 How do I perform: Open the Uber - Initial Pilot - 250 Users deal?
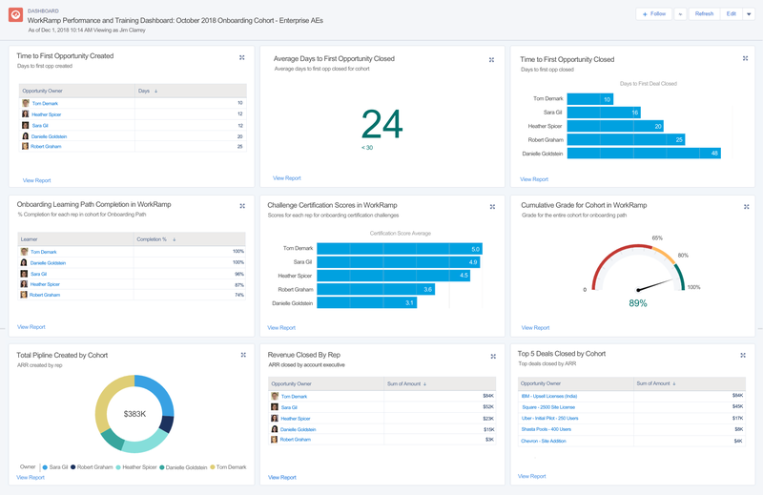coord(550,419)
